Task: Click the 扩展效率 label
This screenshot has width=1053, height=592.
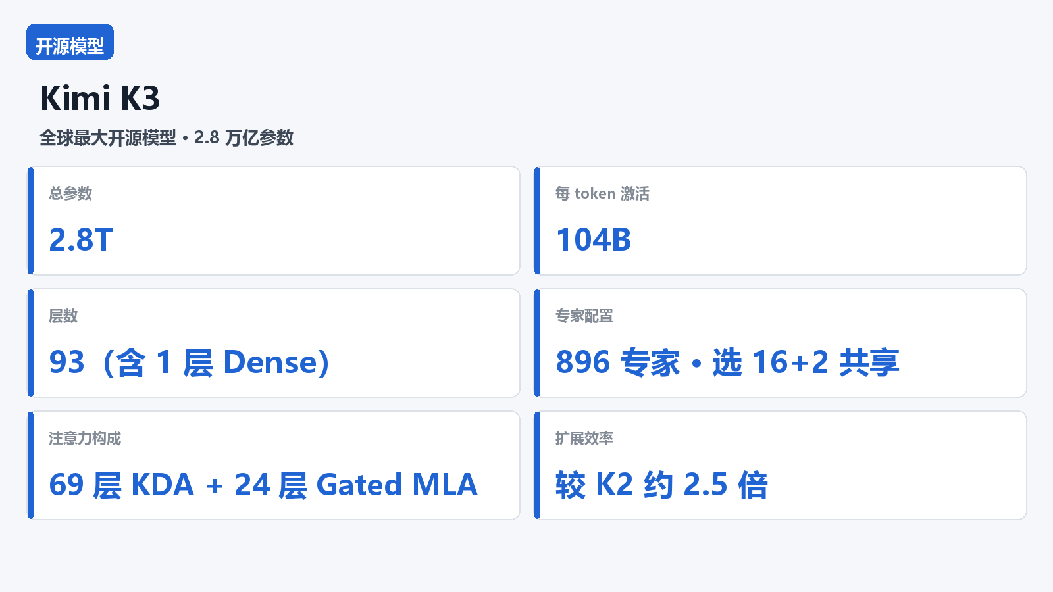Action: [584, 438]
